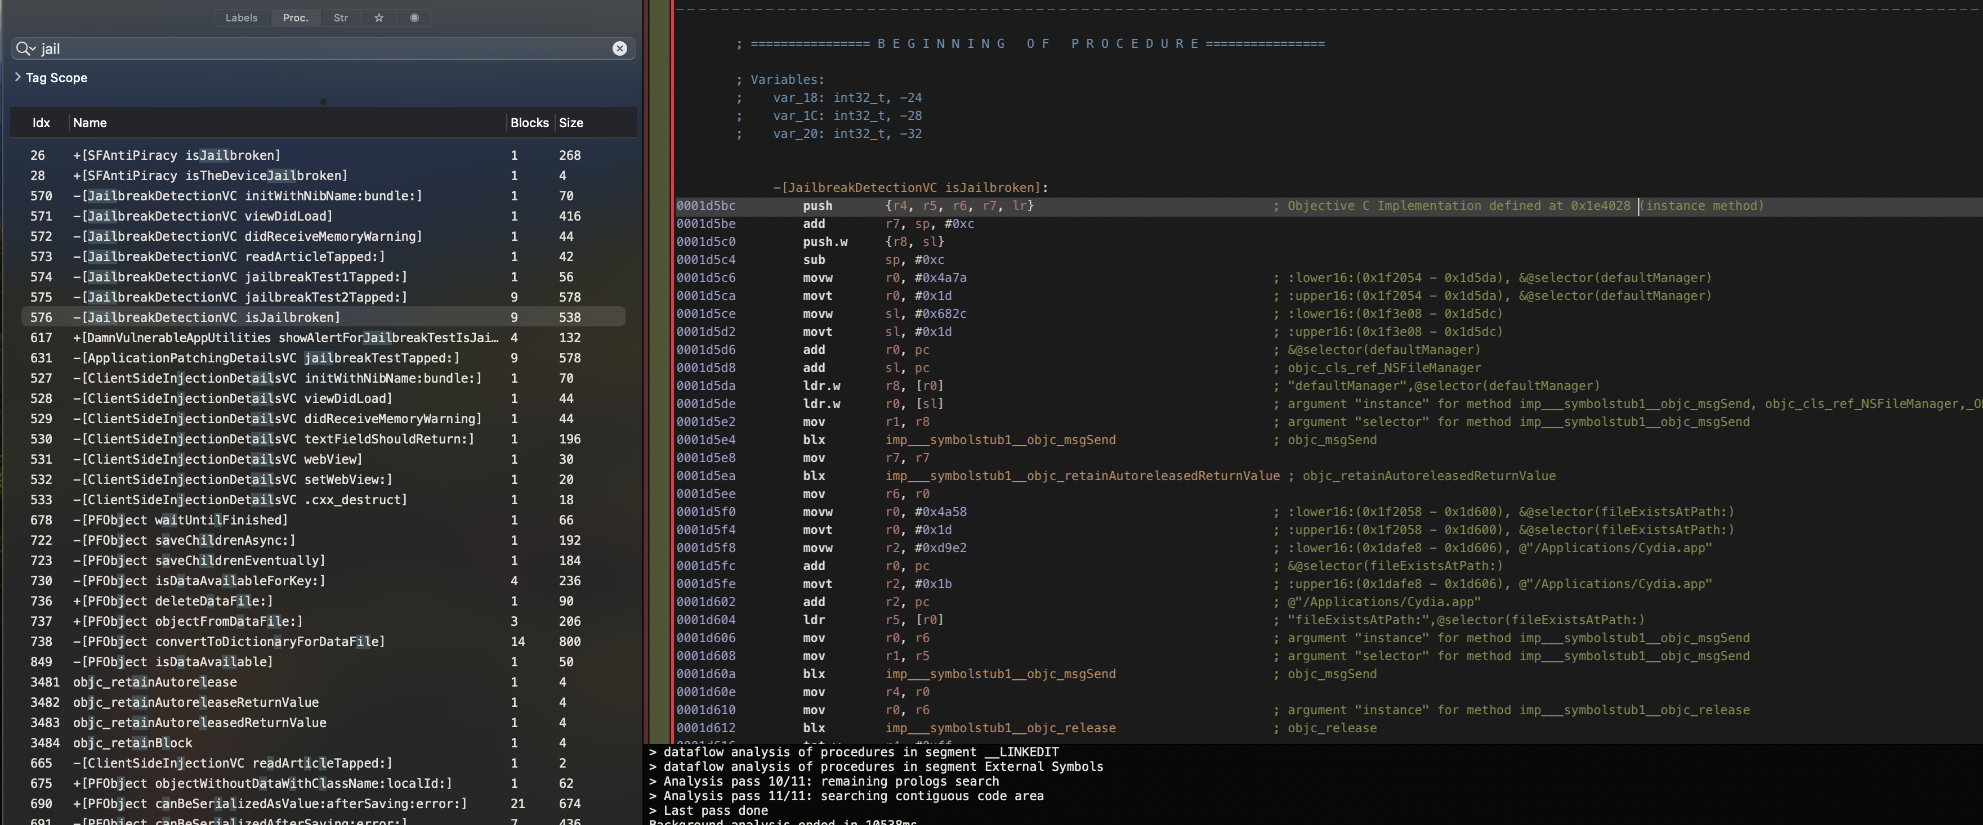The height and width of the screenshot is (825, 1983).
Task: Click the -[JailbreakDetectionVC isJailbroken]: label in disassembly
Action: pyautogui.click(x=910, y=188)
